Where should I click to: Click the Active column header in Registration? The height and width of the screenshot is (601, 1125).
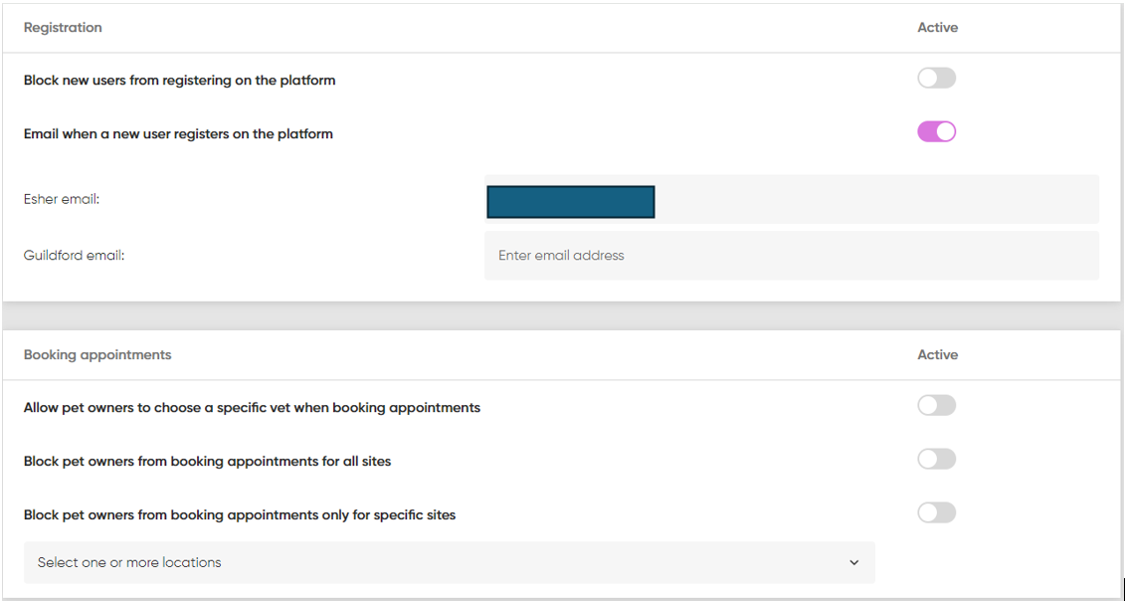[937, 28]
